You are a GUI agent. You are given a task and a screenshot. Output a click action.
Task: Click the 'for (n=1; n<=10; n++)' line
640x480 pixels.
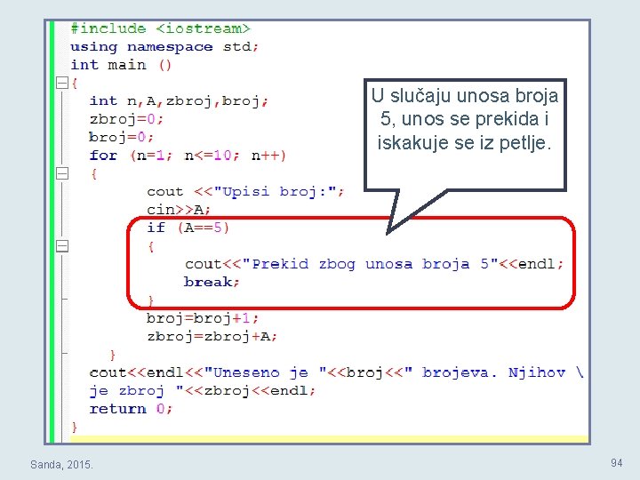(188, 155)
